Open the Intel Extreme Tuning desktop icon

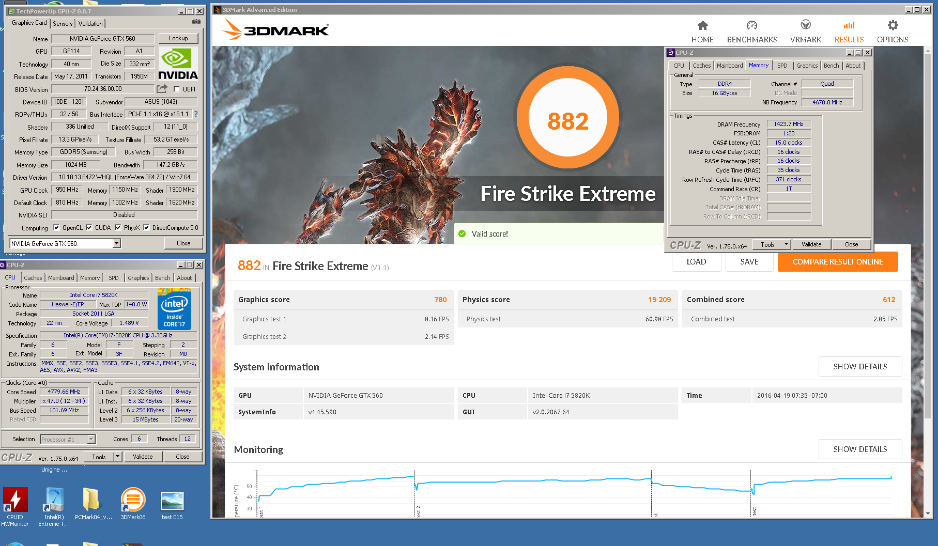(x=54, y=500)
